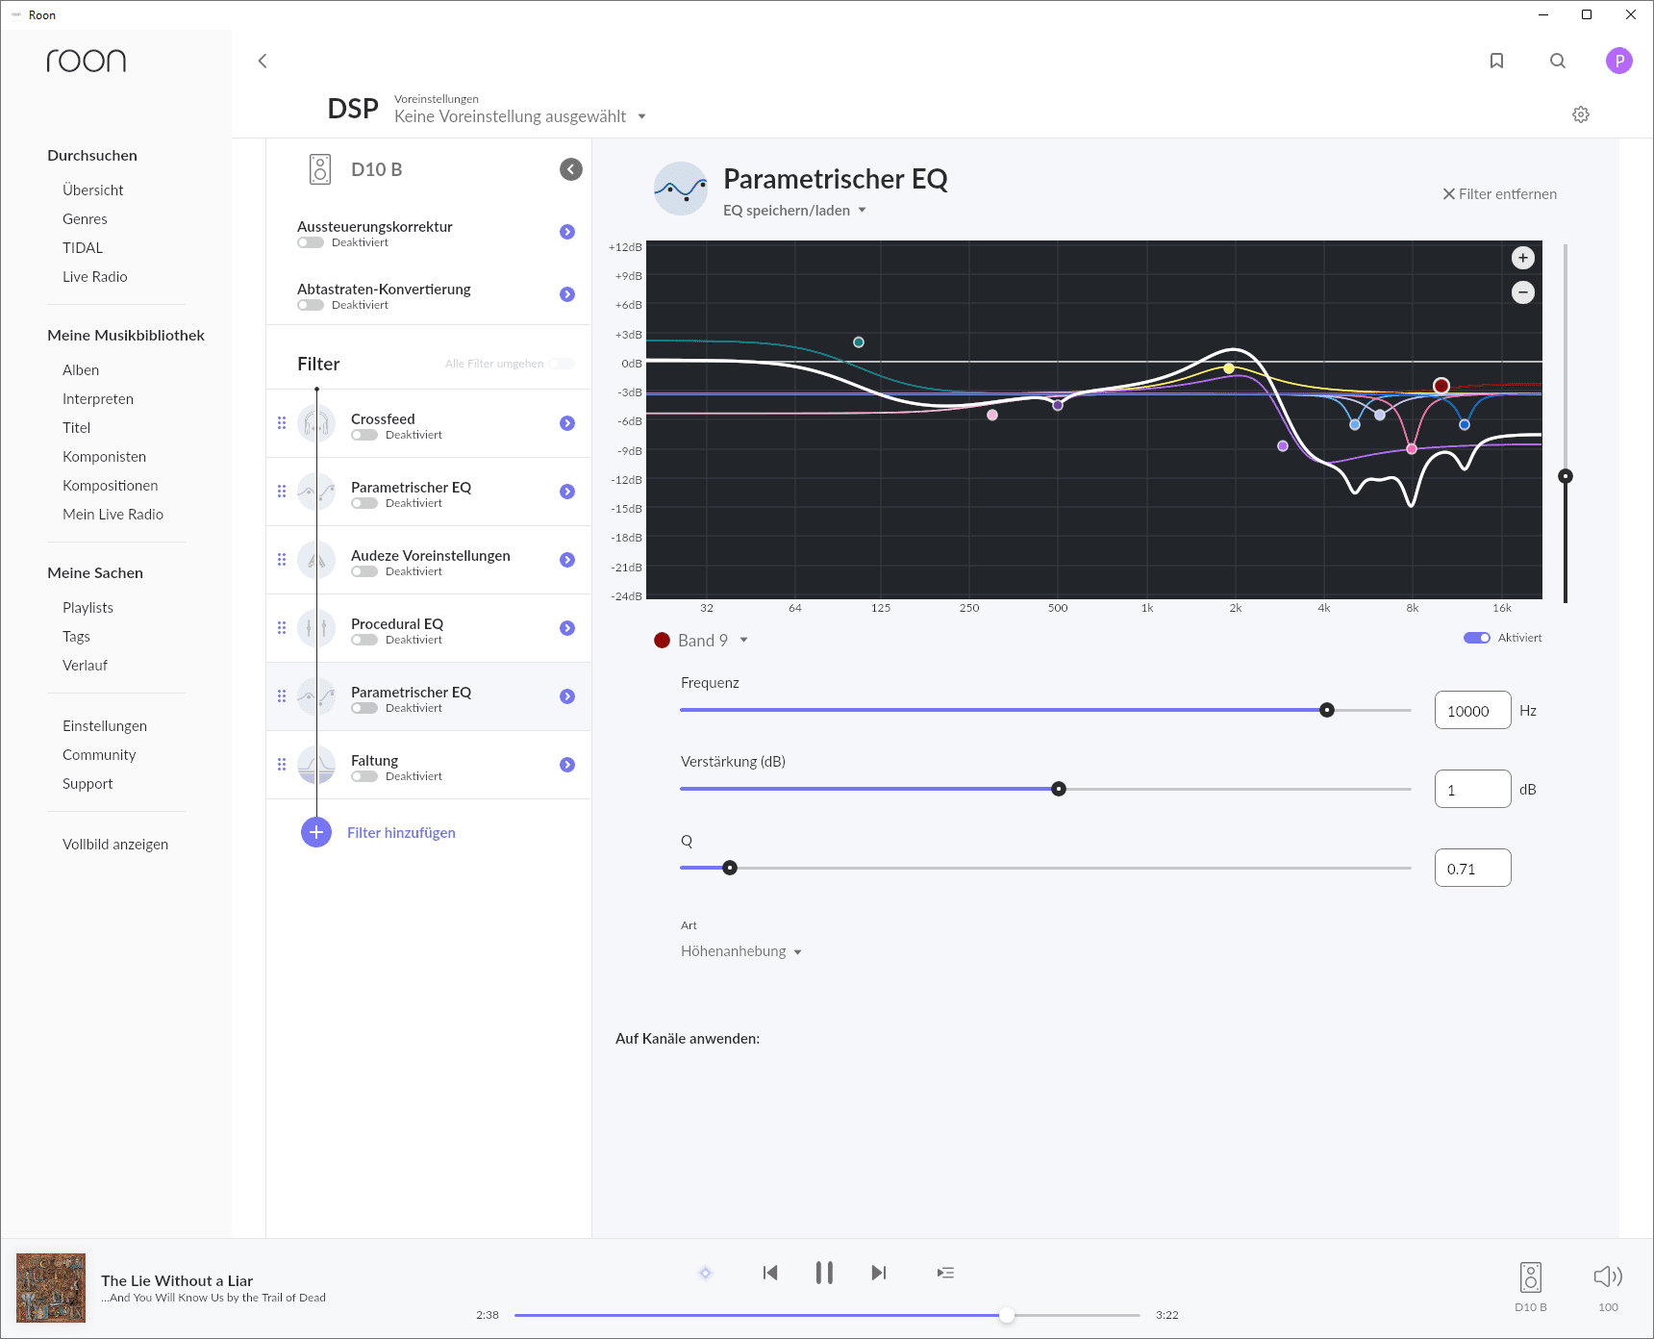Open Live Radio in sidebar
1654x1339 pixels.
[95, 277]
